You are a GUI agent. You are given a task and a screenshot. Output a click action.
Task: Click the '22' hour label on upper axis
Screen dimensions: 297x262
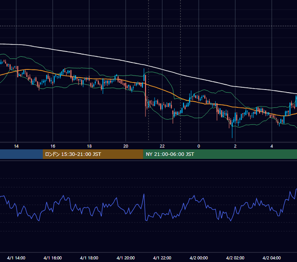tap(162, 146)
